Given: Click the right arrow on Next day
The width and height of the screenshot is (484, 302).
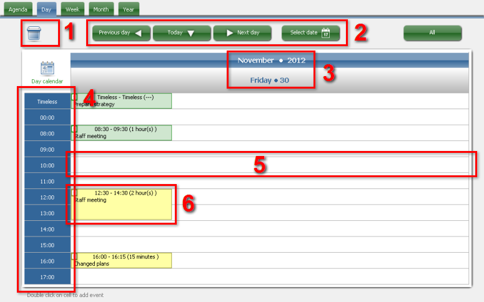Looking at the screenshot, I should click(x=230, y=33).
